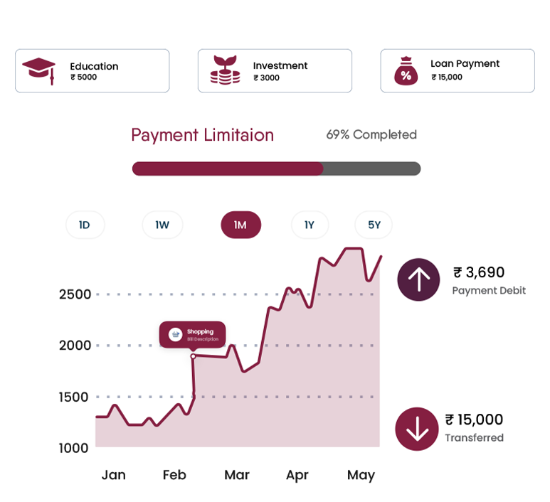Click the ₹3,690 Payment Debit amount
The height and width of the screenshot is (502, 550).
pyautogui.click(x=479, y=272)
